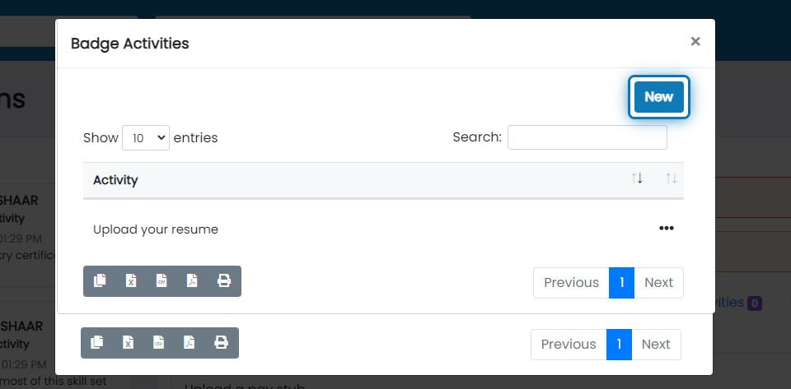Open the Show entries count dropdown
Viewport: 791px width, 389px height.
tap(146, 137)
